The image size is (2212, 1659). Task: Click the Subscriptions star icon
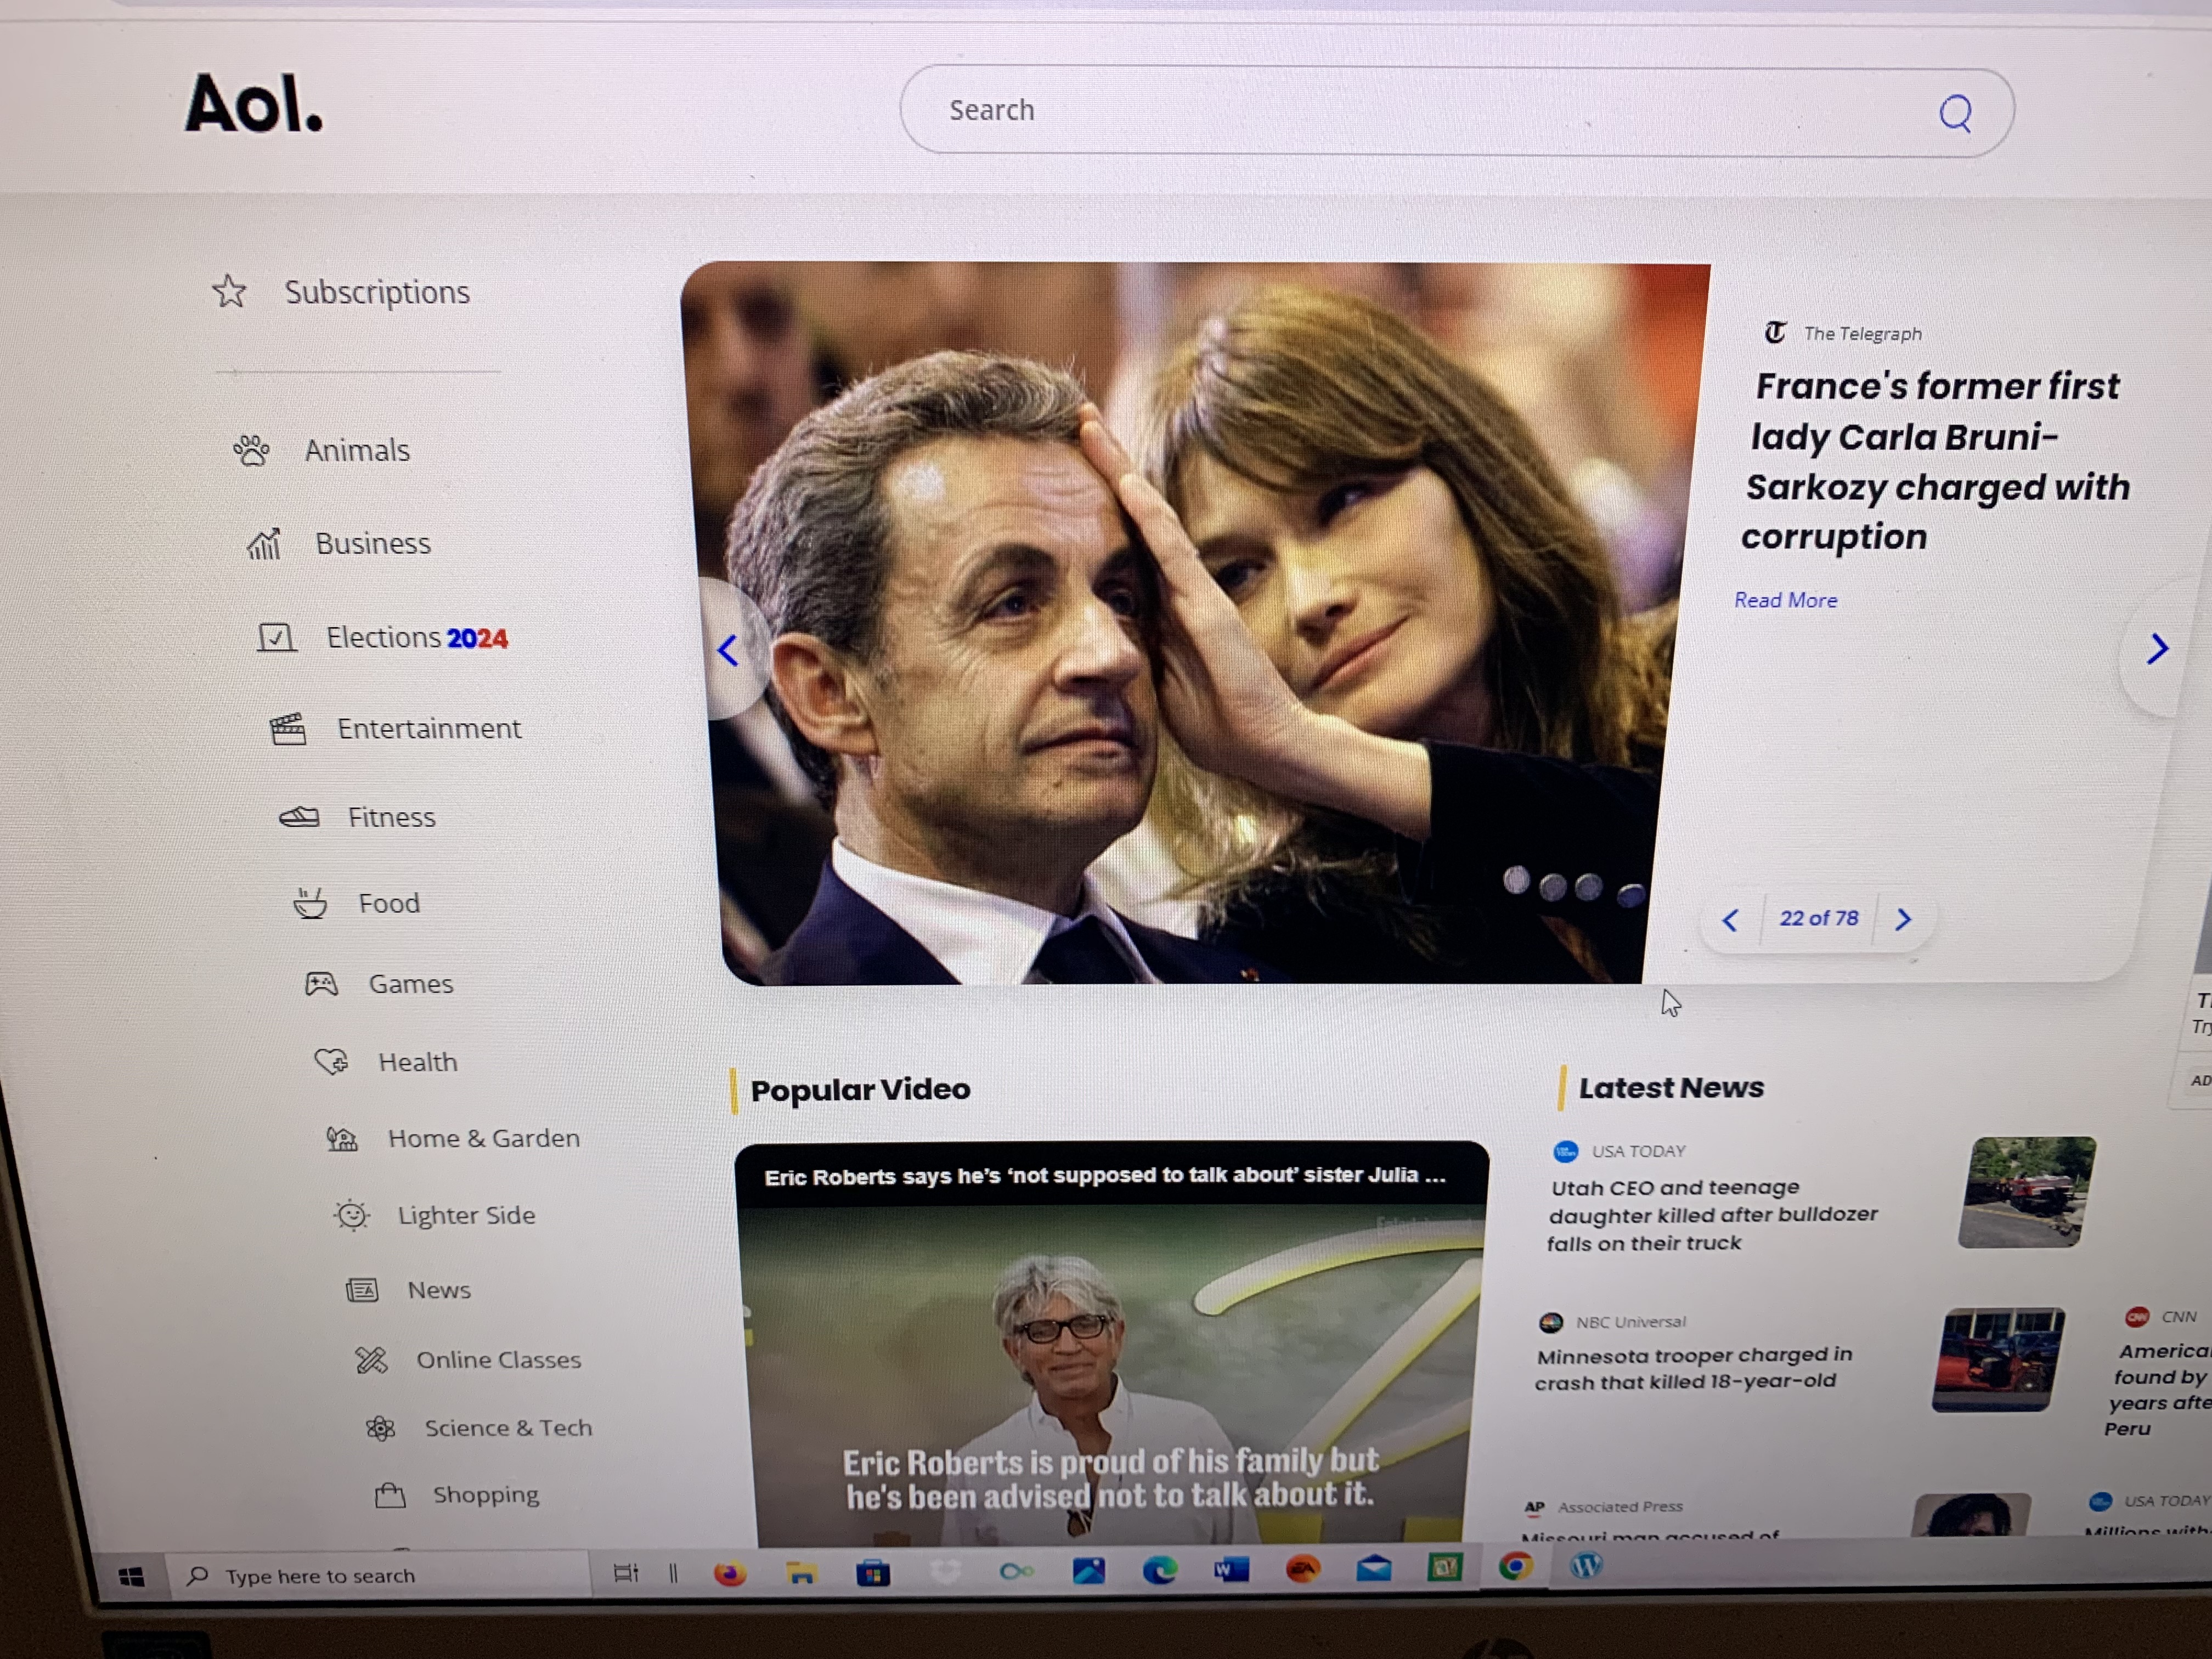tap(229, 291)
